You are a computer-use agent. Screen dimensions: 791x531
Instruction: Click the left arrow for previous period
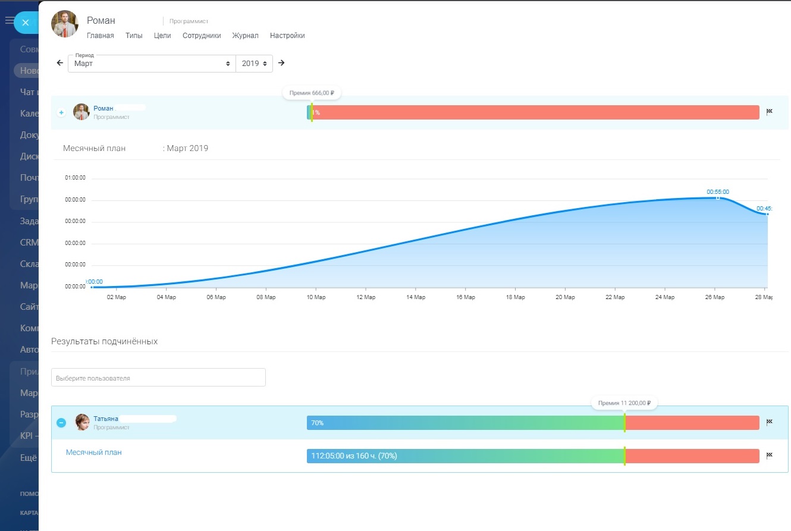[59, 63]
